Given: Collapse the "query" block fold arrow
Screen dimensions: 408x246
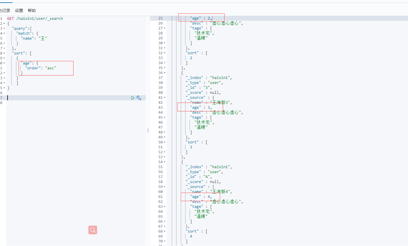Looking at the screenshot, I should pos(4,29).
